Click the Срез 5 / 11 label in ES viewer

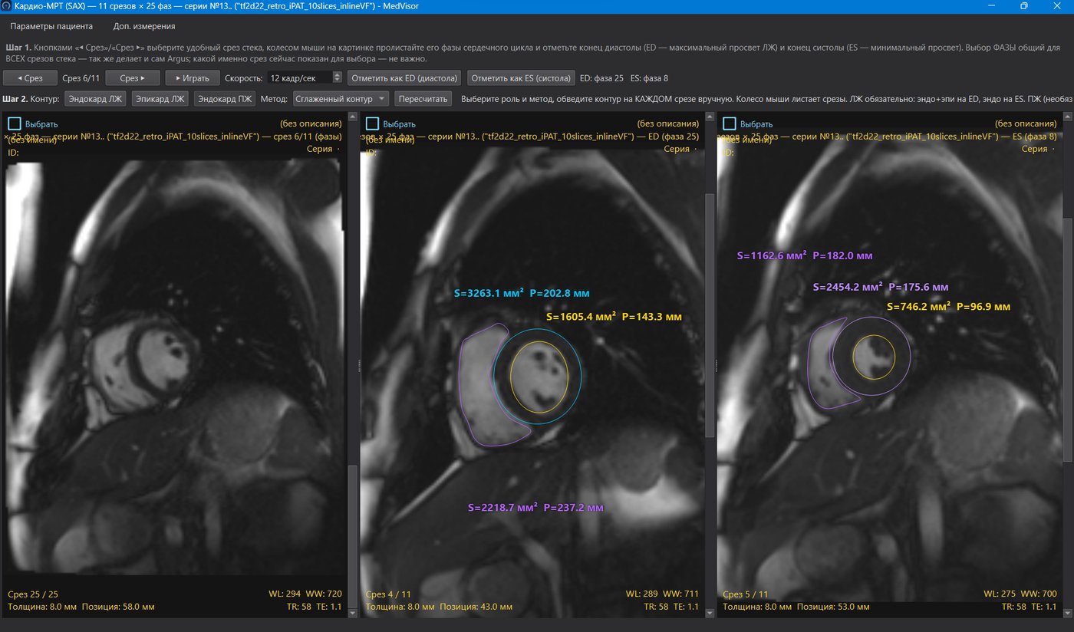pyautogui.click(x=747, y=594)
